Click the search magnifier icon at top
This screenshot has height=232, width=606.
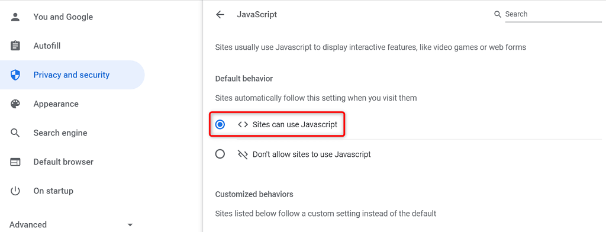click(498, 14)
